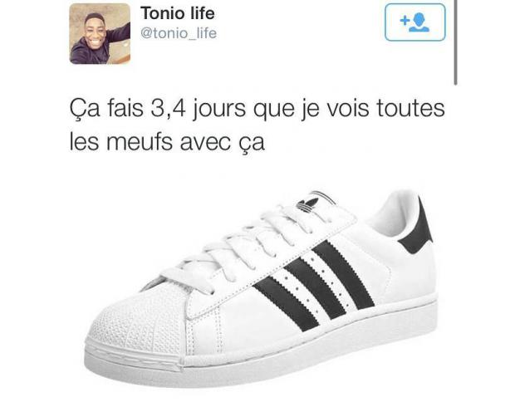Click the tweet text starting with Ça fais
This screenshot has width=515, height=407.
coord(257,125)
